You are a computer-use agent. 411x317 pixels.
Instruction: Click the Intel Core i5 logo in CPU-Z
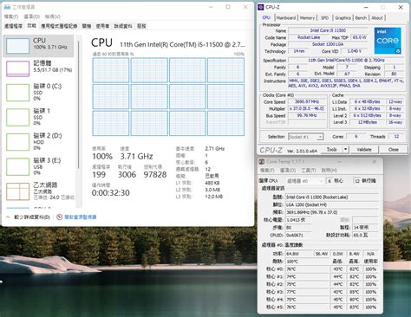click(388, 41)
